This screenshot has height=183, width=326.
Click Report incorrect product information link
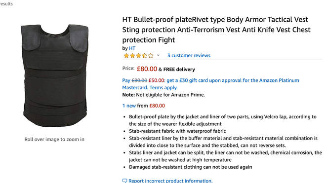(x=170, y=181)
